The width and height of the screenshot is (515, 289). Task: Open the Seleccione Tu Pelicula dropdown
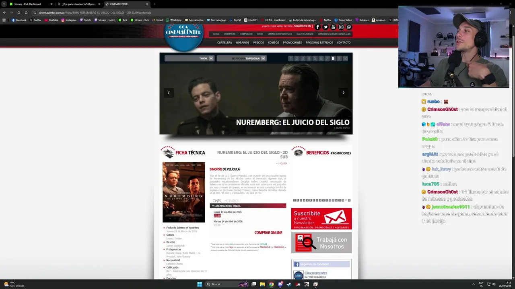pyautogui.click(x=241, y=58)
